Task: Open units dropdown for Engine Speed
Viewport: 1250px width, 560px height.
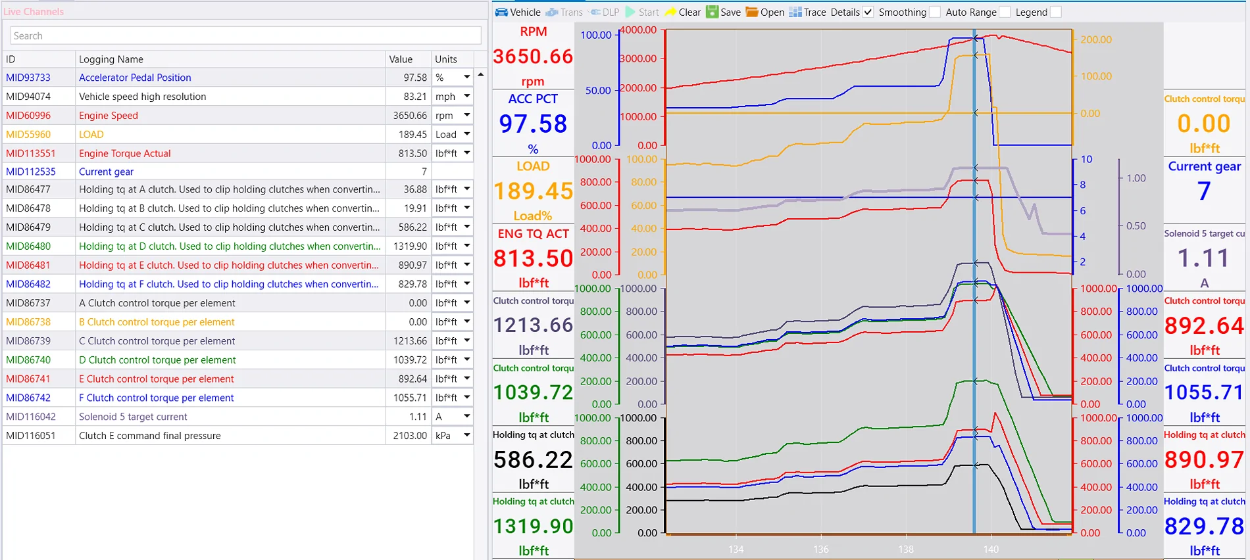Action: click(466, 116)
